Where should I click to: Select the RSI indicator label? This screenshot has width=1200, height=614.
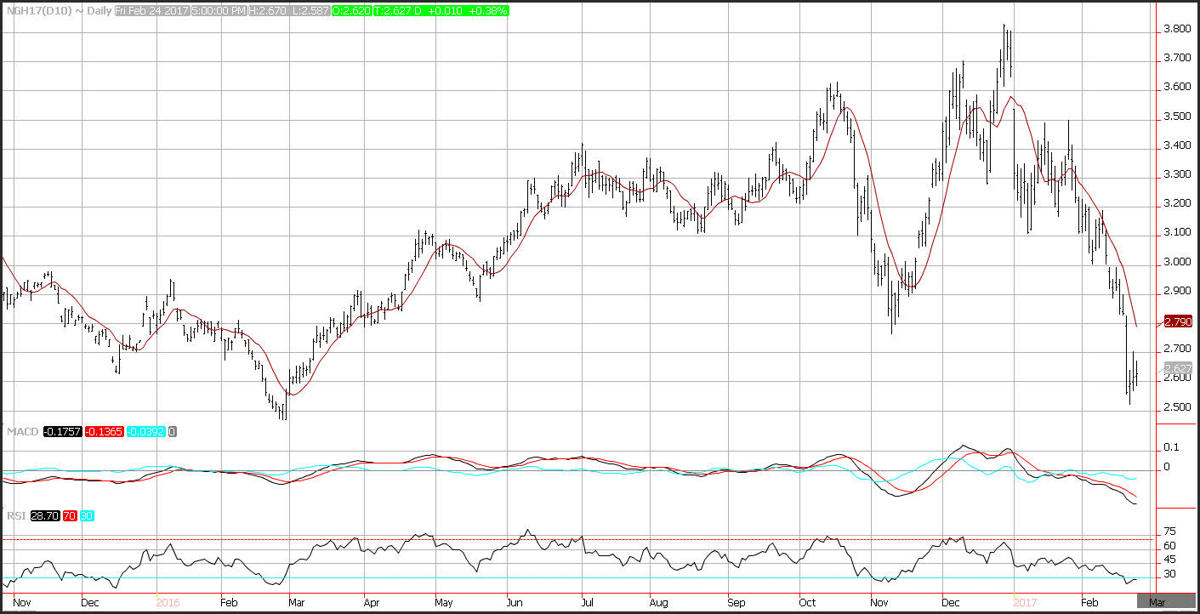[15, 516]
